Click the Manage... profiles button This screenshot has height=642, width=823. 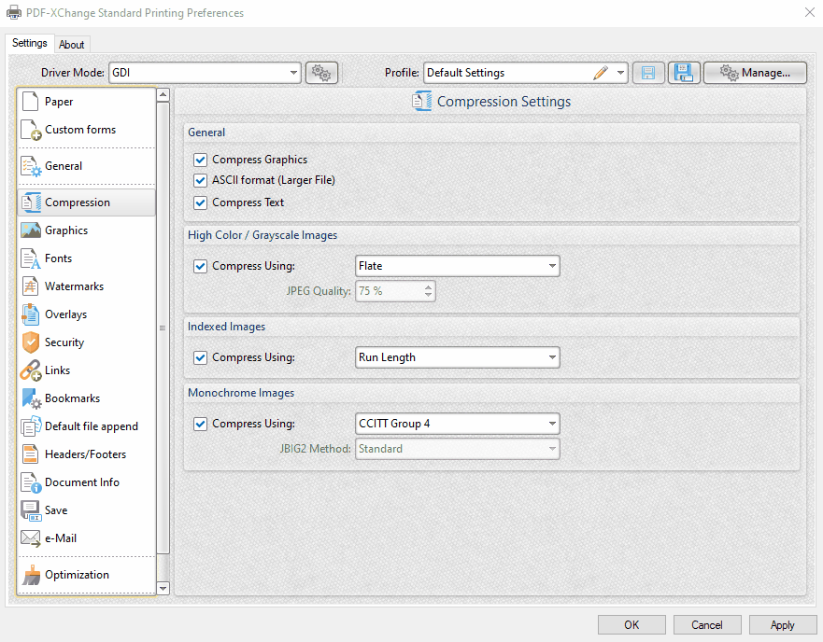click(x=755, y=73)
